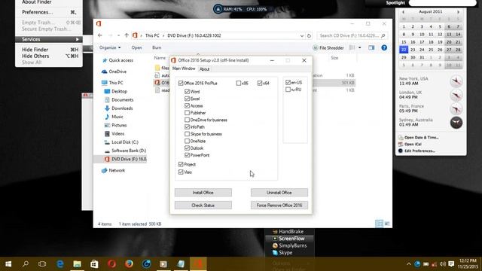This screenshot has height=271, width=482.
Task: Open File Shredder toolbar item
Action: point(328,47)
